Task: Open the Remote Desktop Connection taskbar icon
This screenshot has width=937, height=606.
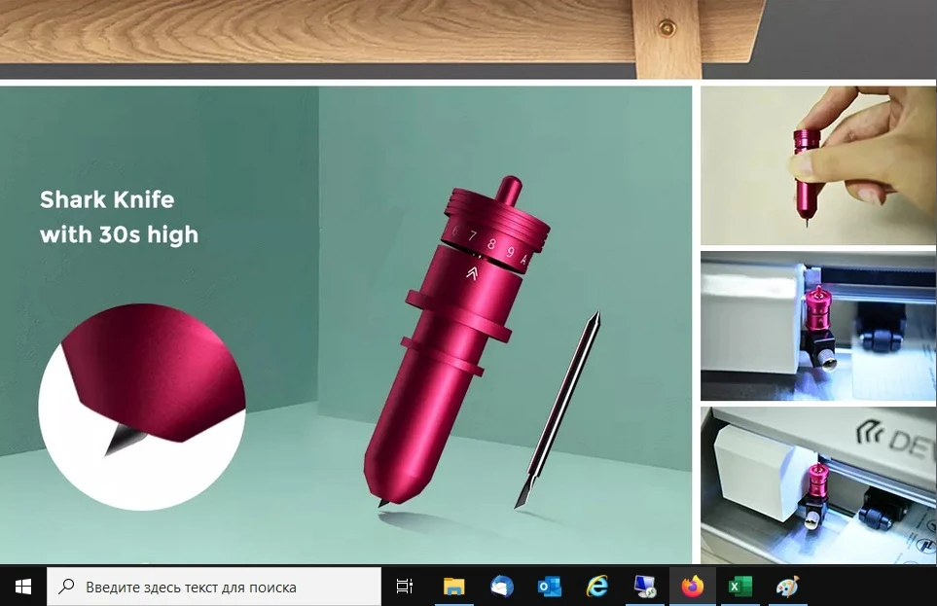Action: point(645,587)
